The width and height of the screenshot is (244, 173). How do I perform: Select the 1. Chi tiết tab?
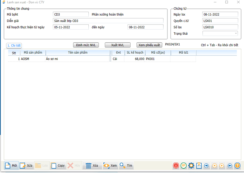(14, 46)
